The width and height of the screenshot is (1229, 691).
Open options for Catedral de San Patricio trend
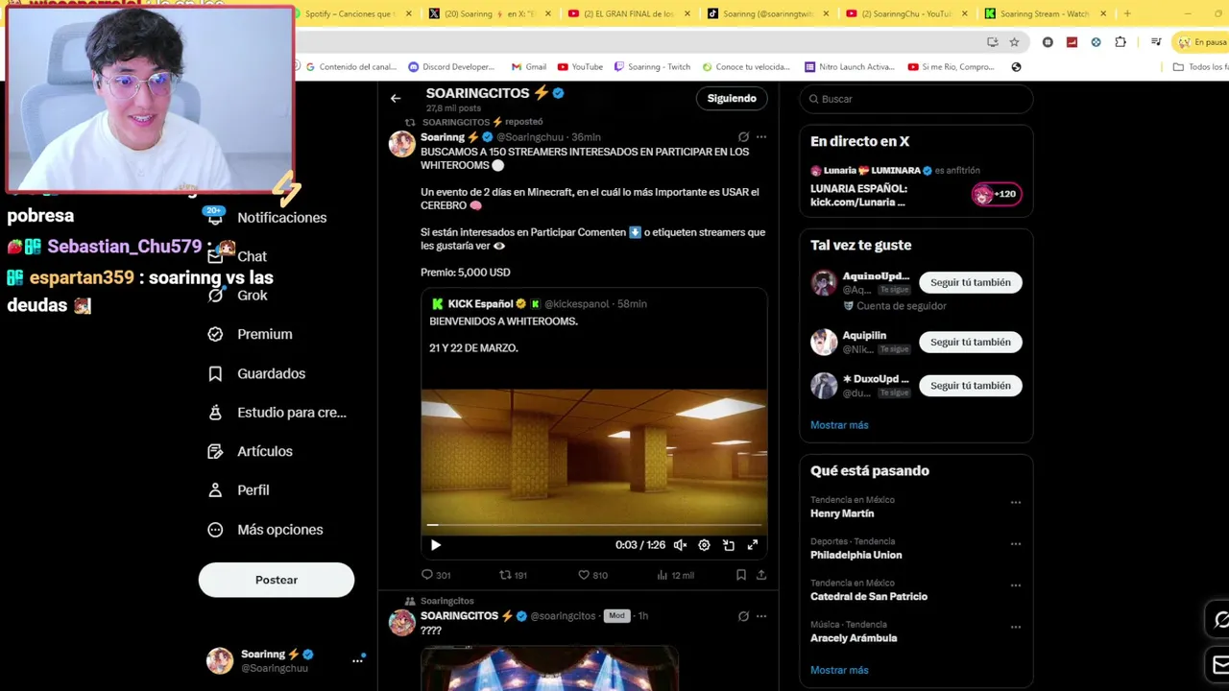point(1015,585)
